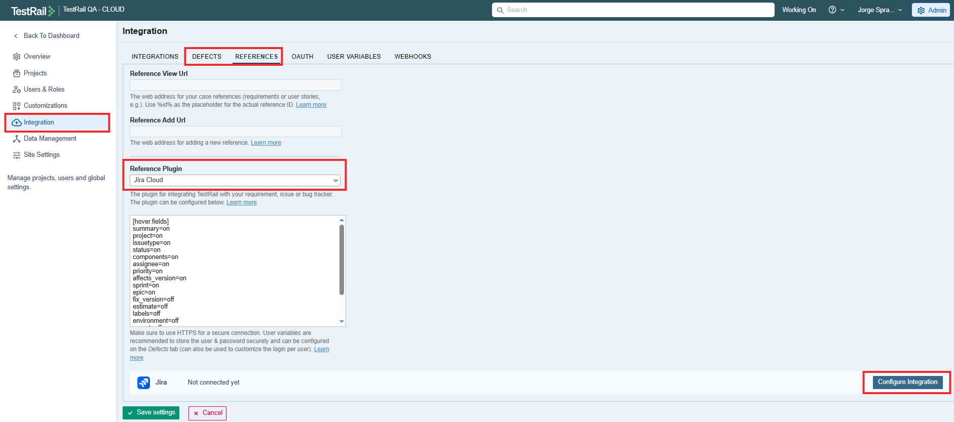Screen dimensions: 954x422
Task: Expand the help menu chevron
Action: click(x=843, y=10)
